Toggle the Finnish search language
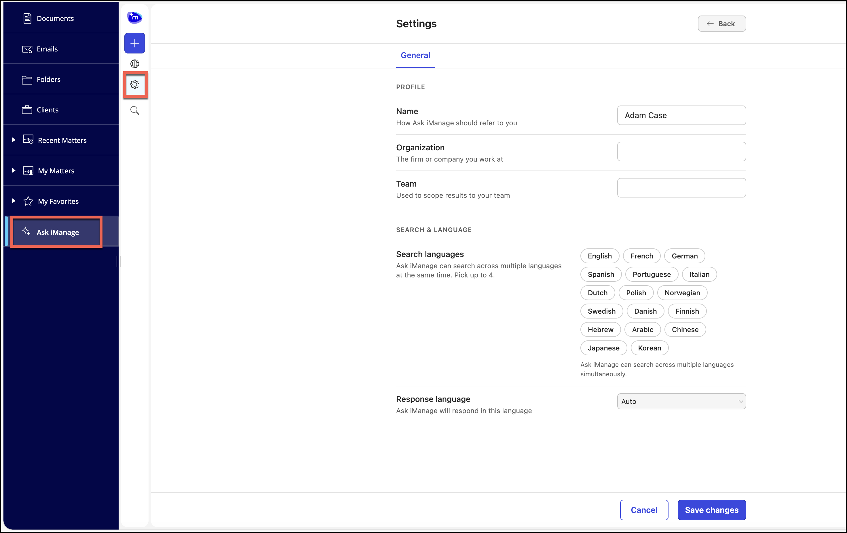 click(687, 311)
